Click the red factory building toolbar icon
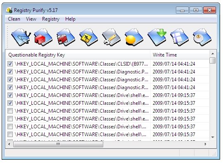The image size is (223, 163). [43, 37]
